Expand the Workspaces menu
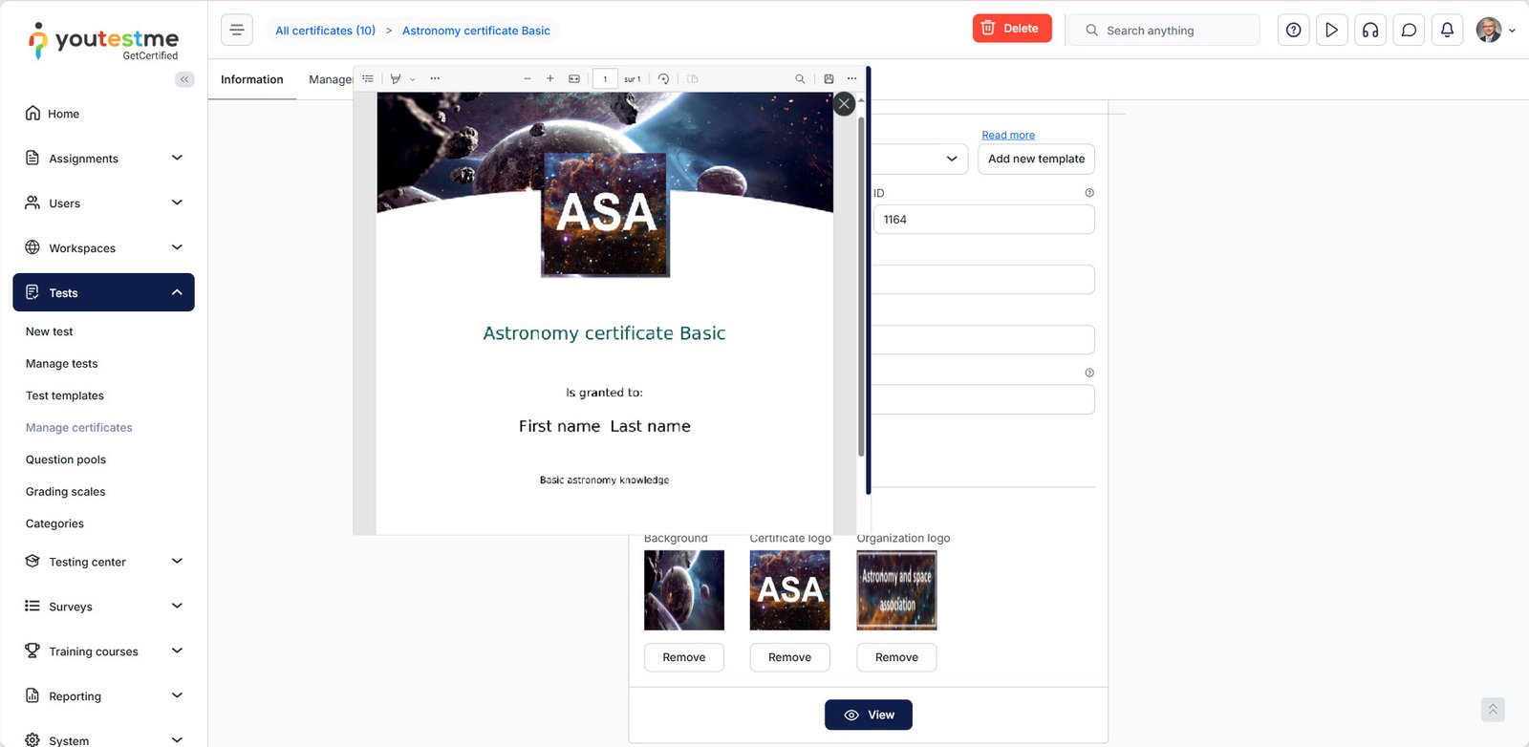 click(104, 248)
